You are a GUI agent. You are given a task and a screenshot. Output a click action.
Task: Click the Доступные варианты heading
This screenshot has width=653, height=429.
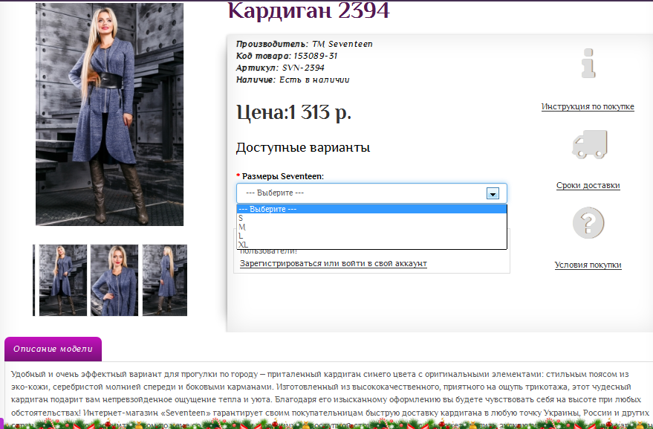coord(303,148)
